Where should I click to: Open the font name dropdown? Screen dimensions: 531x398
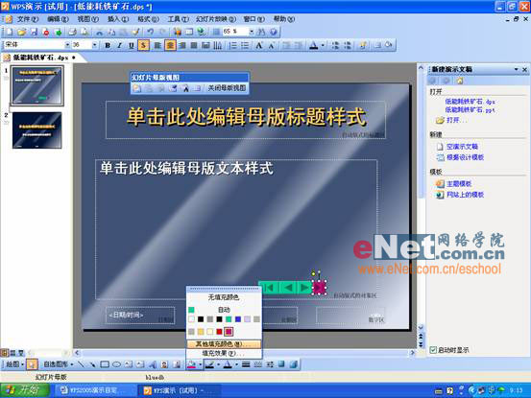[x=67, y=45]
